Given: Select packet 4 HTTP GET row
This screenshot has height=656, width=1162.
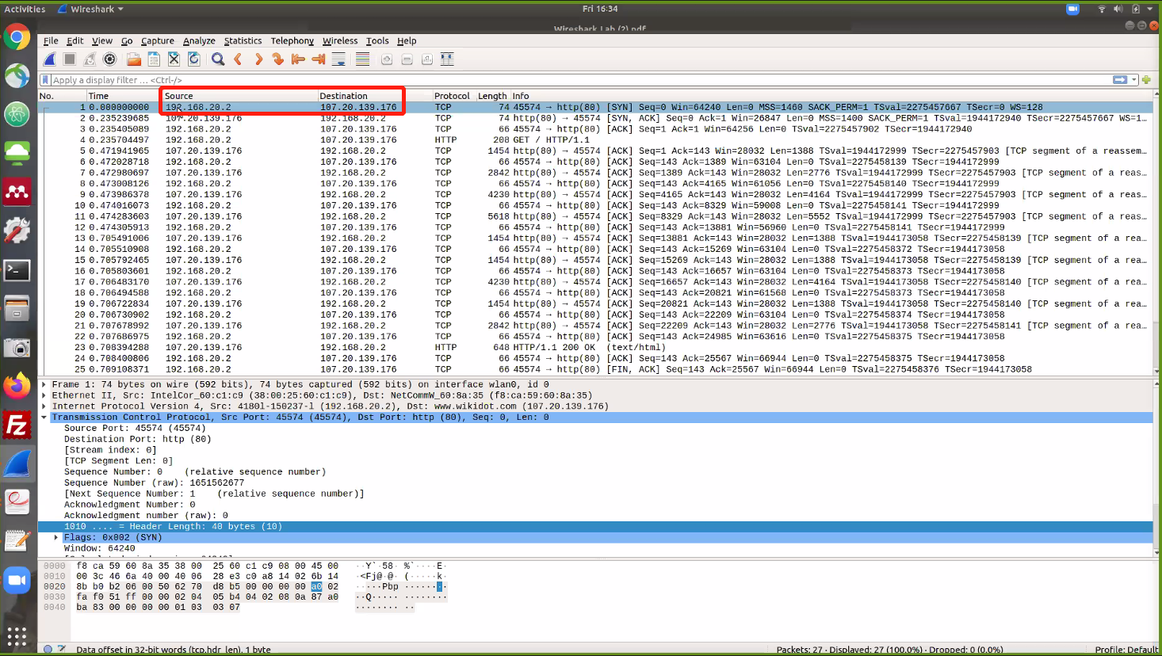Looking at the screenshot, I should click(x=595, y=139).
